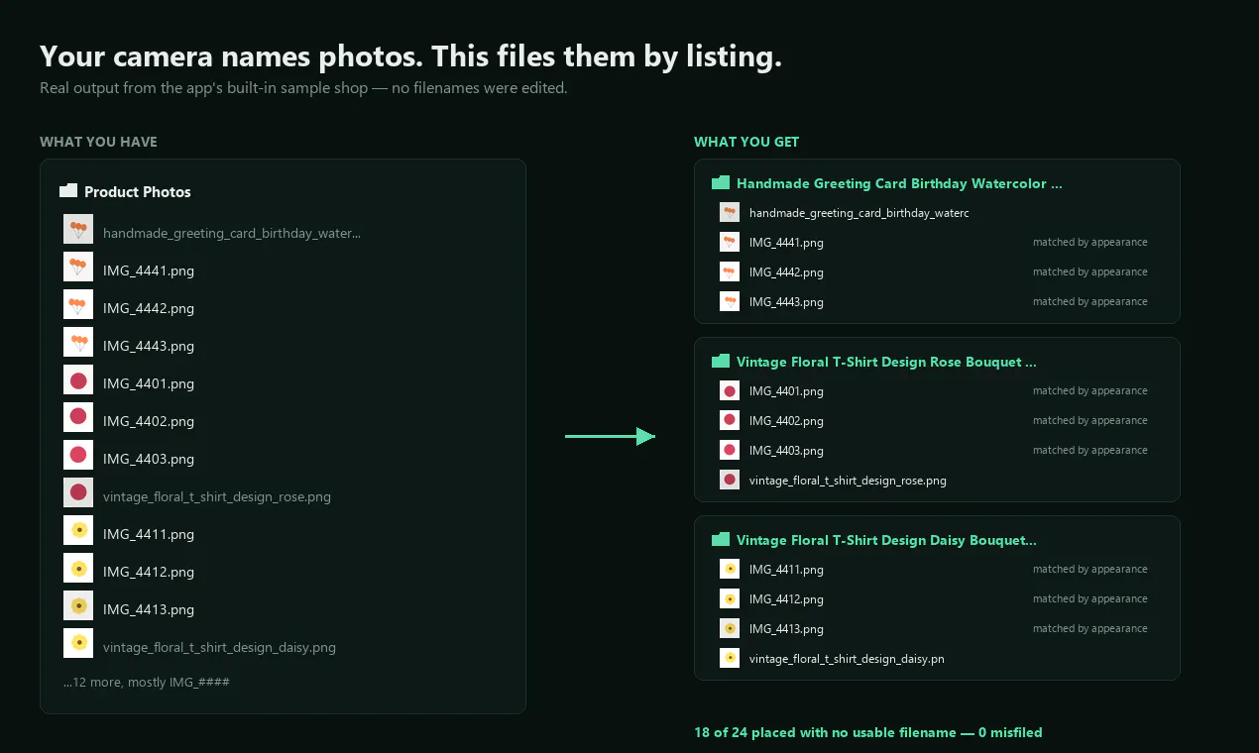The width and height of the screenshot is (1259, 753).
Task: Click IMG_4403.png thumbnail in Rose Bouquet folder
Action: tap(730, 451)
